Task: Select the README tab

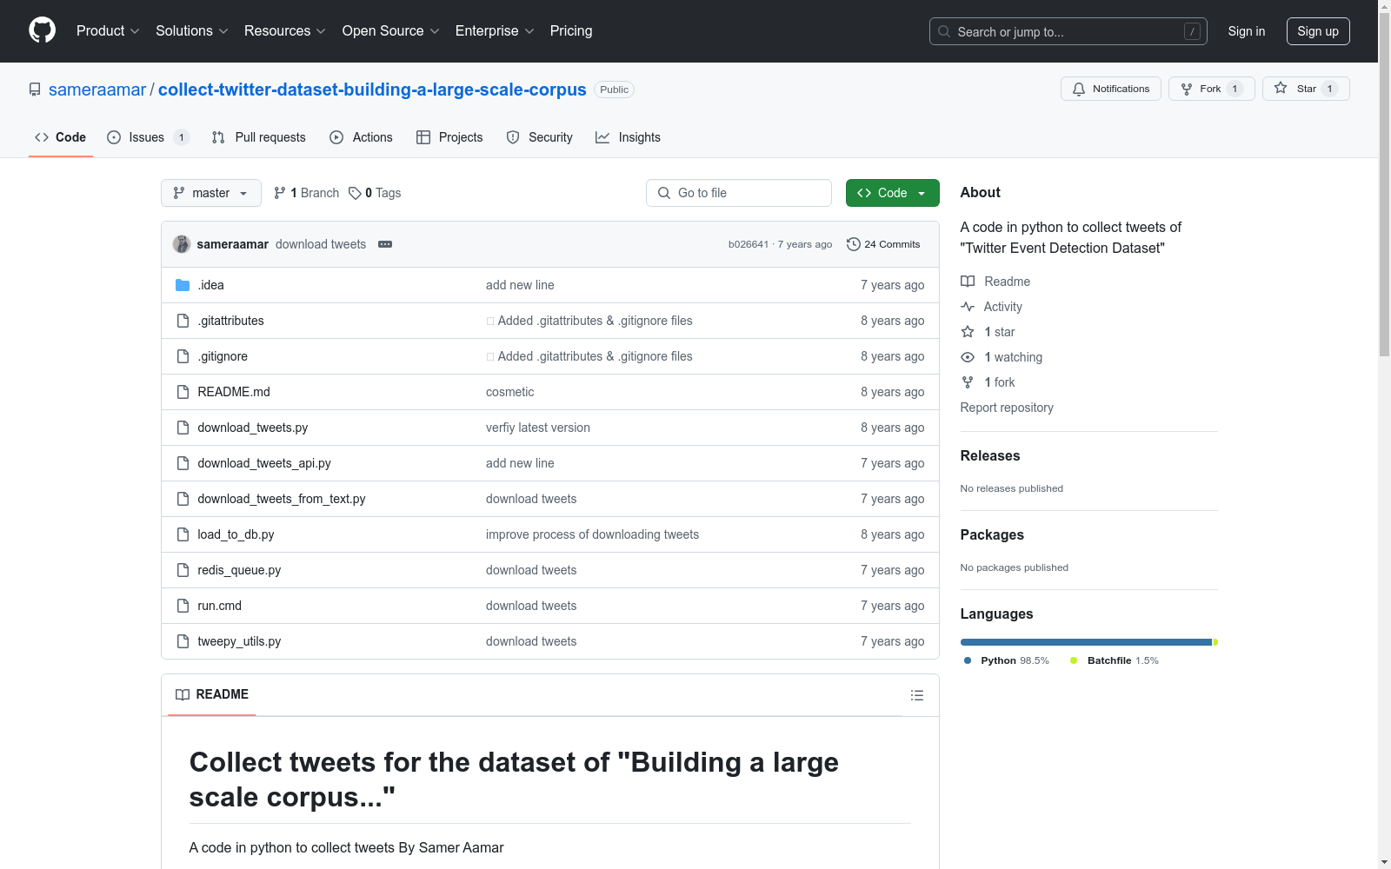Action: pyautogui.click(x=212, y=694)
